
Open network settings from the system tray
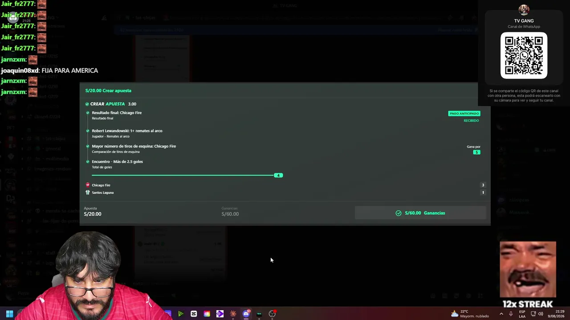[x=533, y=314]
